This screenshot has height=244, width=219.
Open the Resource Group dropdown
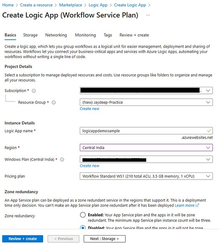[x=146, y=102]
